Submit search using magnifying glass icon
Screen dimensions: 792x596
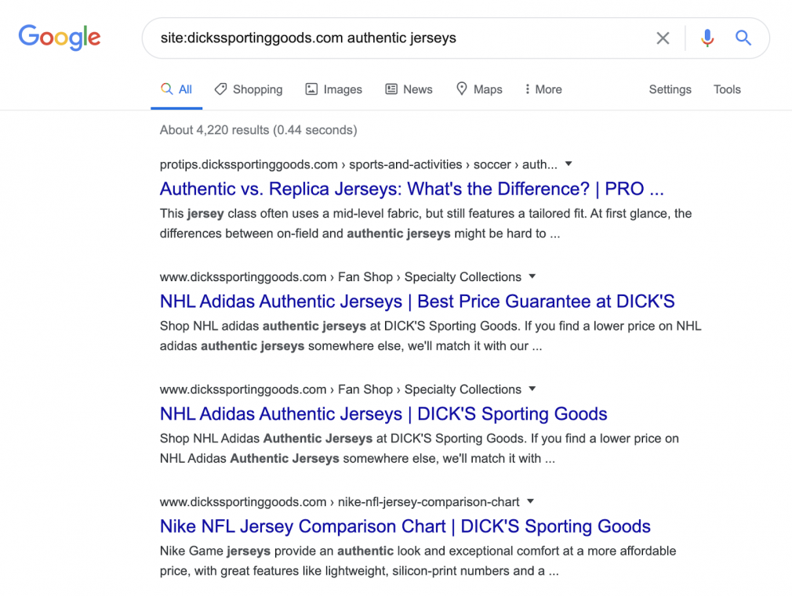coord(743,38)
